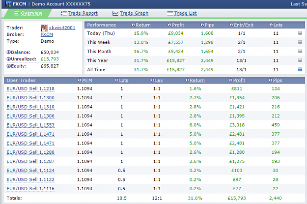Open trade EUR/USD Sell 1.1287
307x204 pixels.
tap(30, 161)
